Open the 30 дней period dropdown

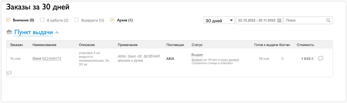(219, 20)
